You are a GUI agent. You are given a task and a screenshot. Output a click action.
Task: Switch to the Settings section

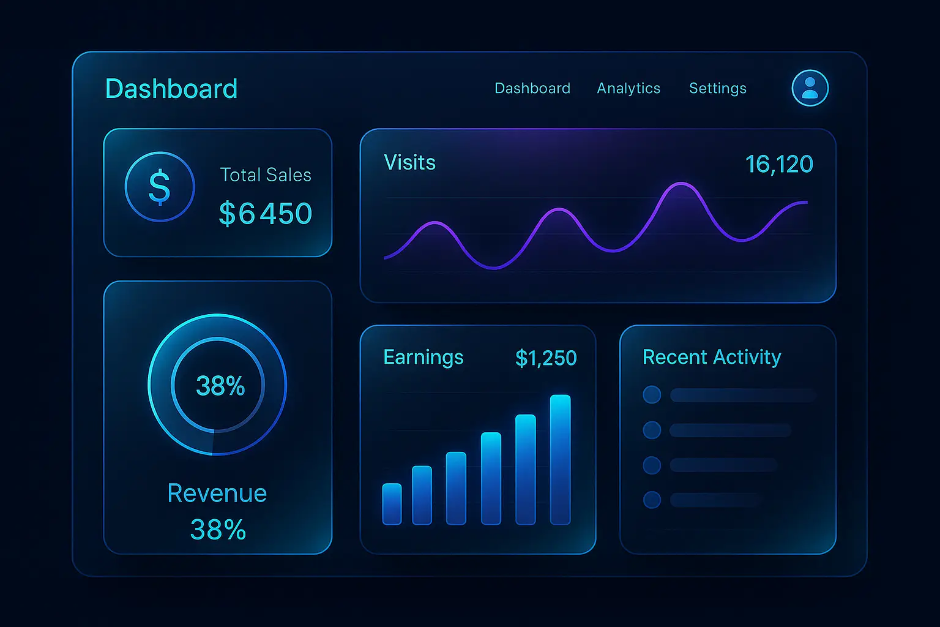717,88
